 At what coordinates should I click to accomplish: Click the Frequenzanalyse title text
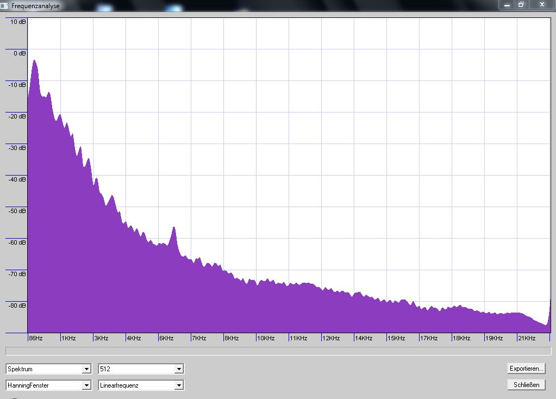(x=35, y=6)
